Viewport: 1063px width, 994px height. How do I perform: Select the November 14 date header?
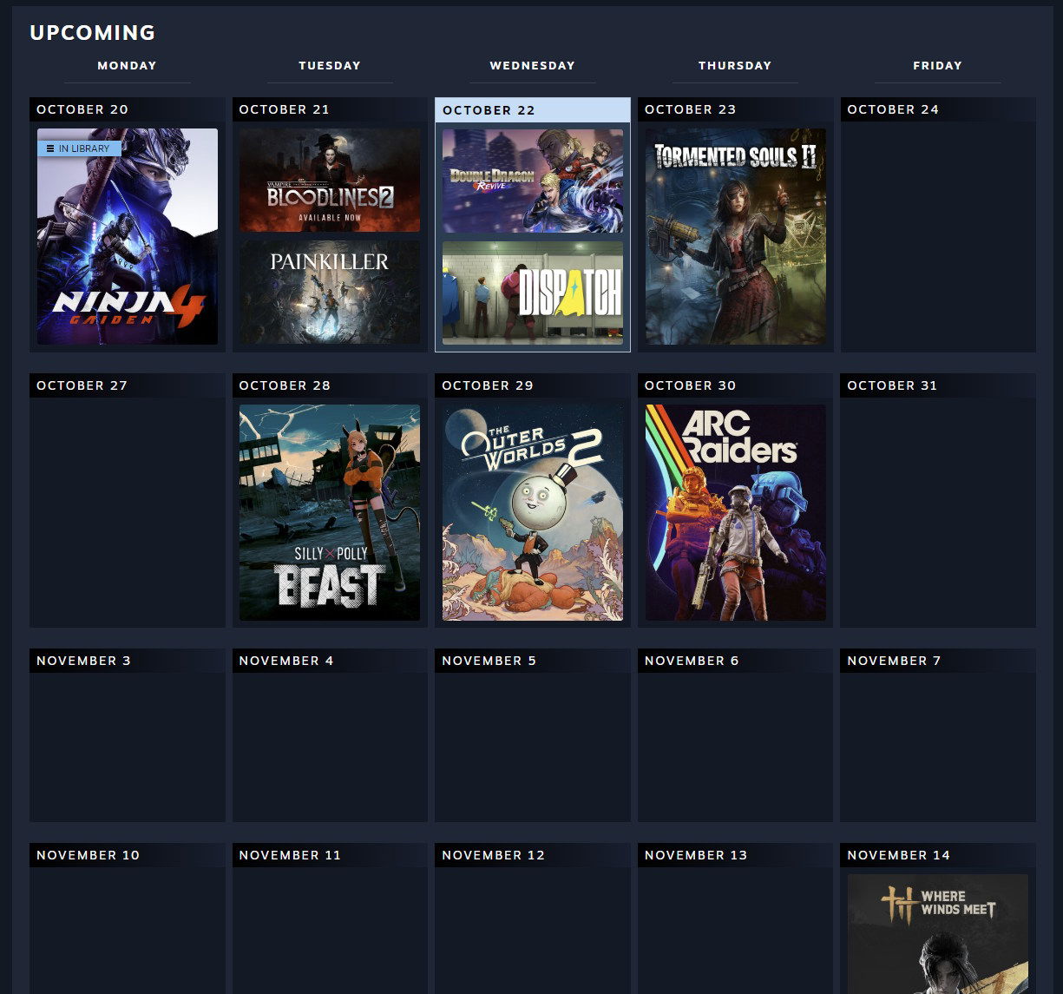coord(937,855)
